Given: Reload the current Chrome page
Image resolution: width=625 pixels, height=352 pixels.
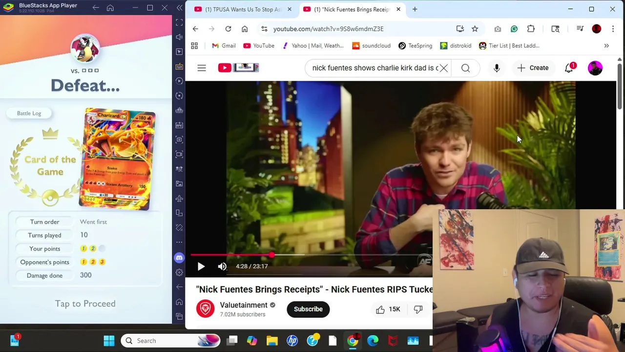Looking at the screenshot, I should click(228, 29).
